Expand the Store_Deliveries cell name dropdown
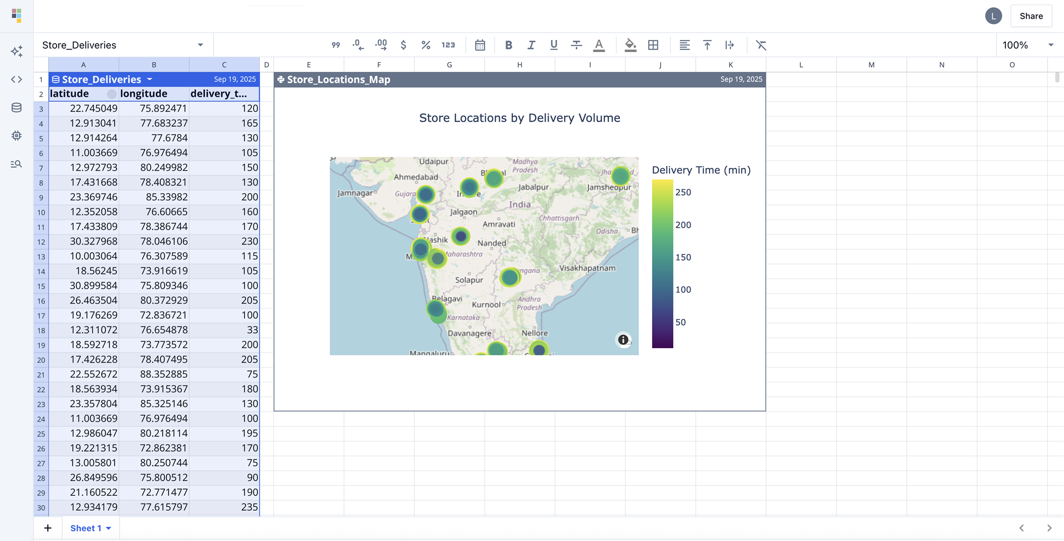Screen dimensions: 1064x541 click(200, 45)
